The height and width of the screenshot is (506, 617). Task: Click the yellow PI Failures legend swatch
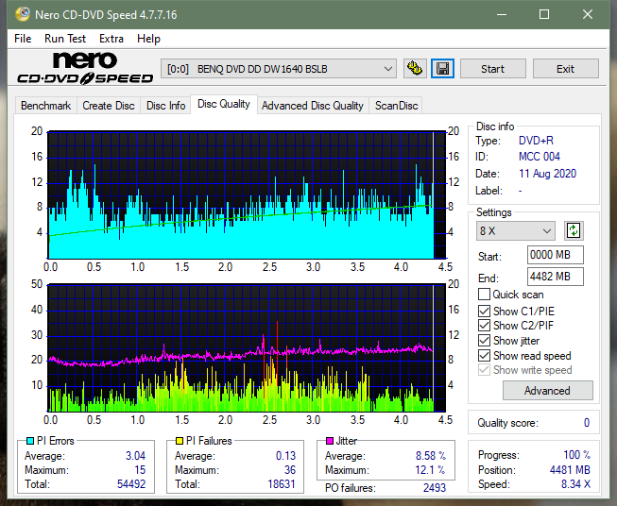coord(180,441)
